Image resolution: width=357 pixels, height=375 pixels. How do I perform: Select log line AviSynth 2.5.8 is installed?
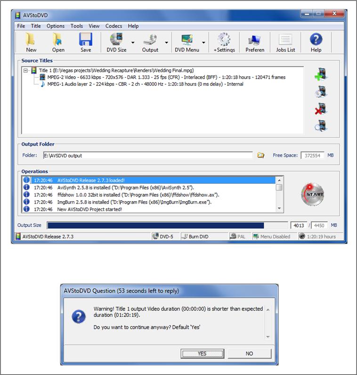pyautogui.click(x=149, y=187)
